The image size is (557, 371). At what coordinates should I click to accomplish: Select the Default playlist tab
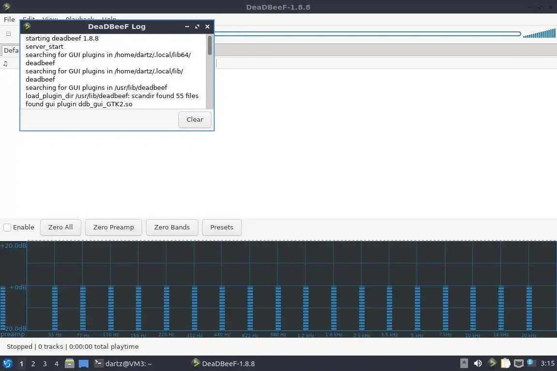point(11,50)
